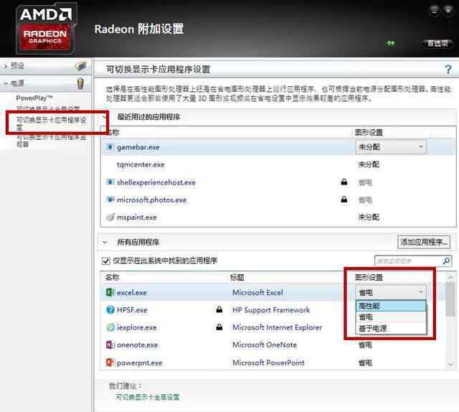The image size is (459, 412).
Task: Click the 添加应用程序 button
Action: click(424, 242)
